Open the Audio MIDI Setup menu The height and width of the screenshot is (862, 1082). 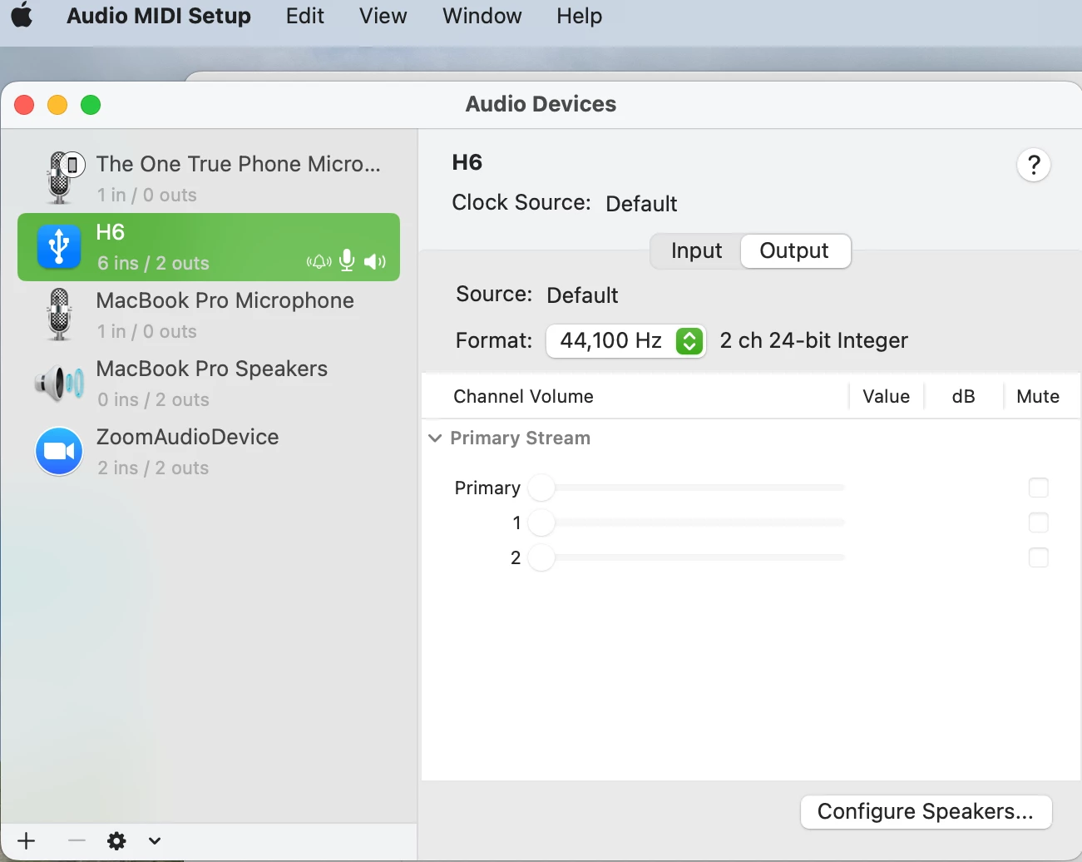158,16
